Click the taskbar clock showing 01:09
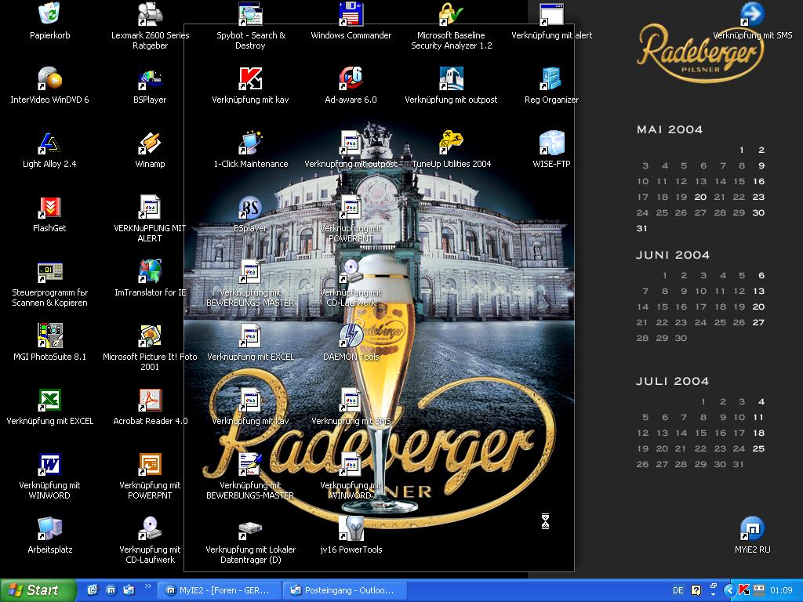The image size is (803, 602). click(781, 590)
